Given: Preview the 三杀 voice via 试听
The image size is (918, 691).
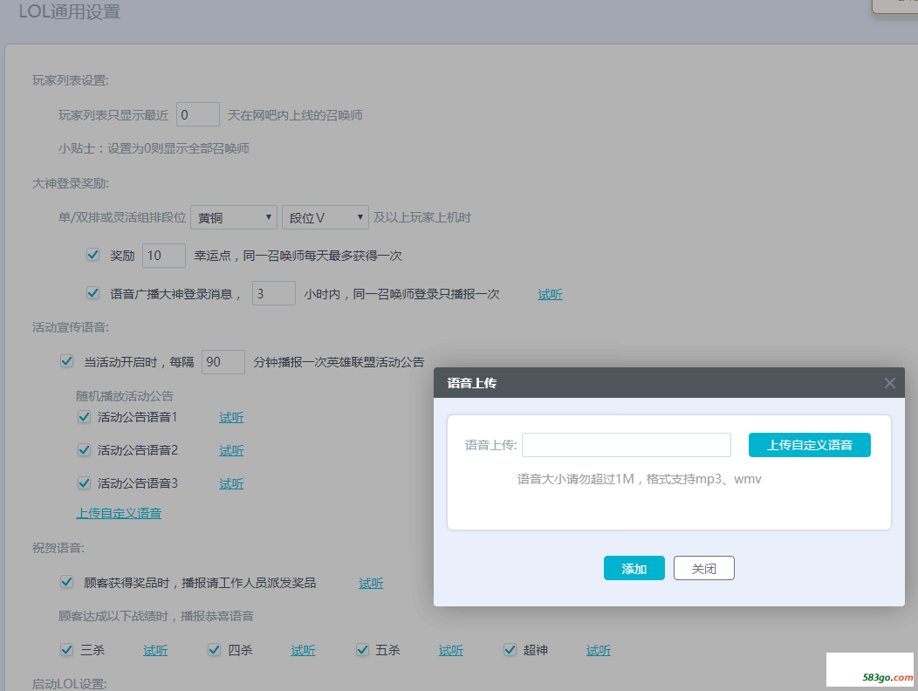Looking at the screenshot, I should pos(155,651).
